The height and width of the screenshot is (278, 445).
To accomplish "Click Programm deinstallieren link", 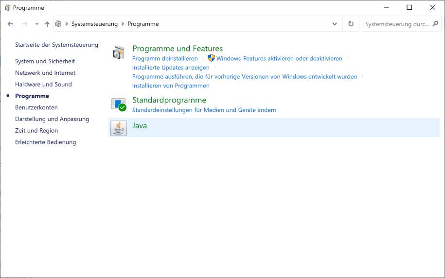I will point(165,58).
